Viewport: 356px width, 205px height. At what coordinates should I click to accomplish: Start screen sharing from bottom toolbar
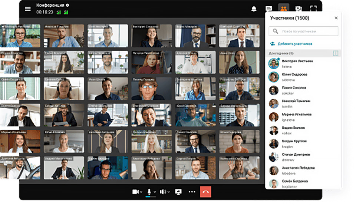click(x=178, y=192)
